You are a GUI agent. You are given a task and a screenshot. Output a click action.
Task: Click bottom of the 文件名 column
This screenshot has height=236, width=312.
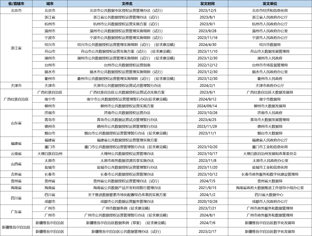127,232
